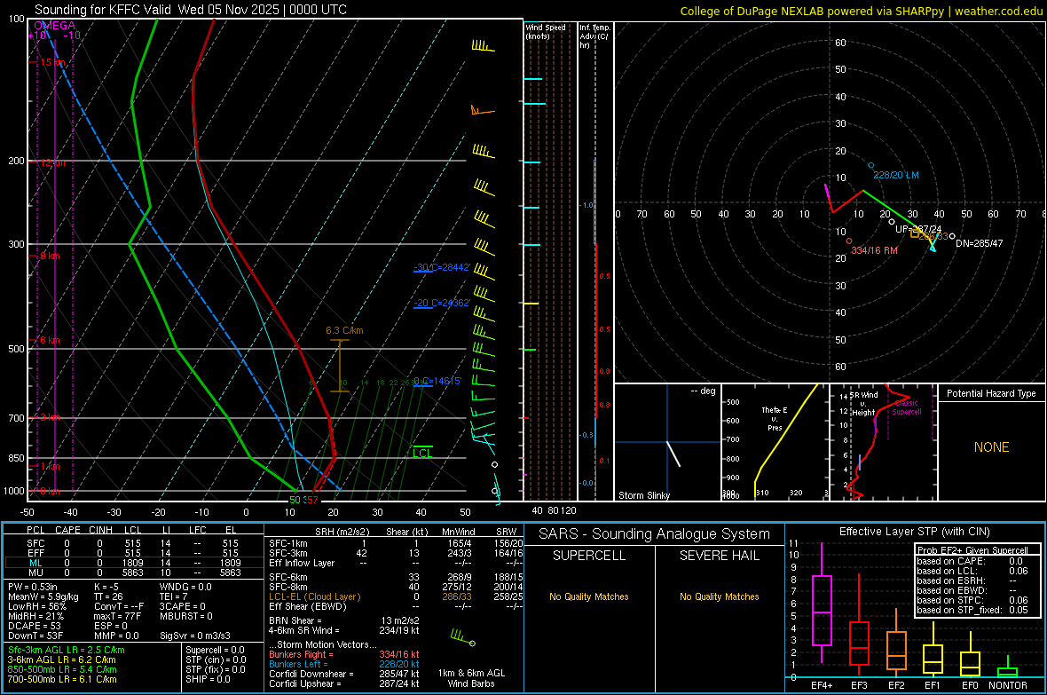The image size is (1047, 695).
Task: Click the DCAPE = 53 value
Action: [34, 626]
